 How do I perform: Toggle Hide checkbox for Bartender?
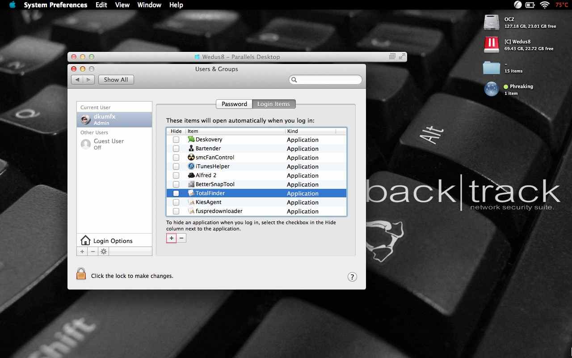[x=176, y=149]
